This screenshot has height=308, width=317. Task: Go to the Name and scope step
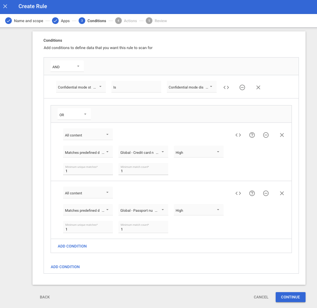click(x=24, y=21)
